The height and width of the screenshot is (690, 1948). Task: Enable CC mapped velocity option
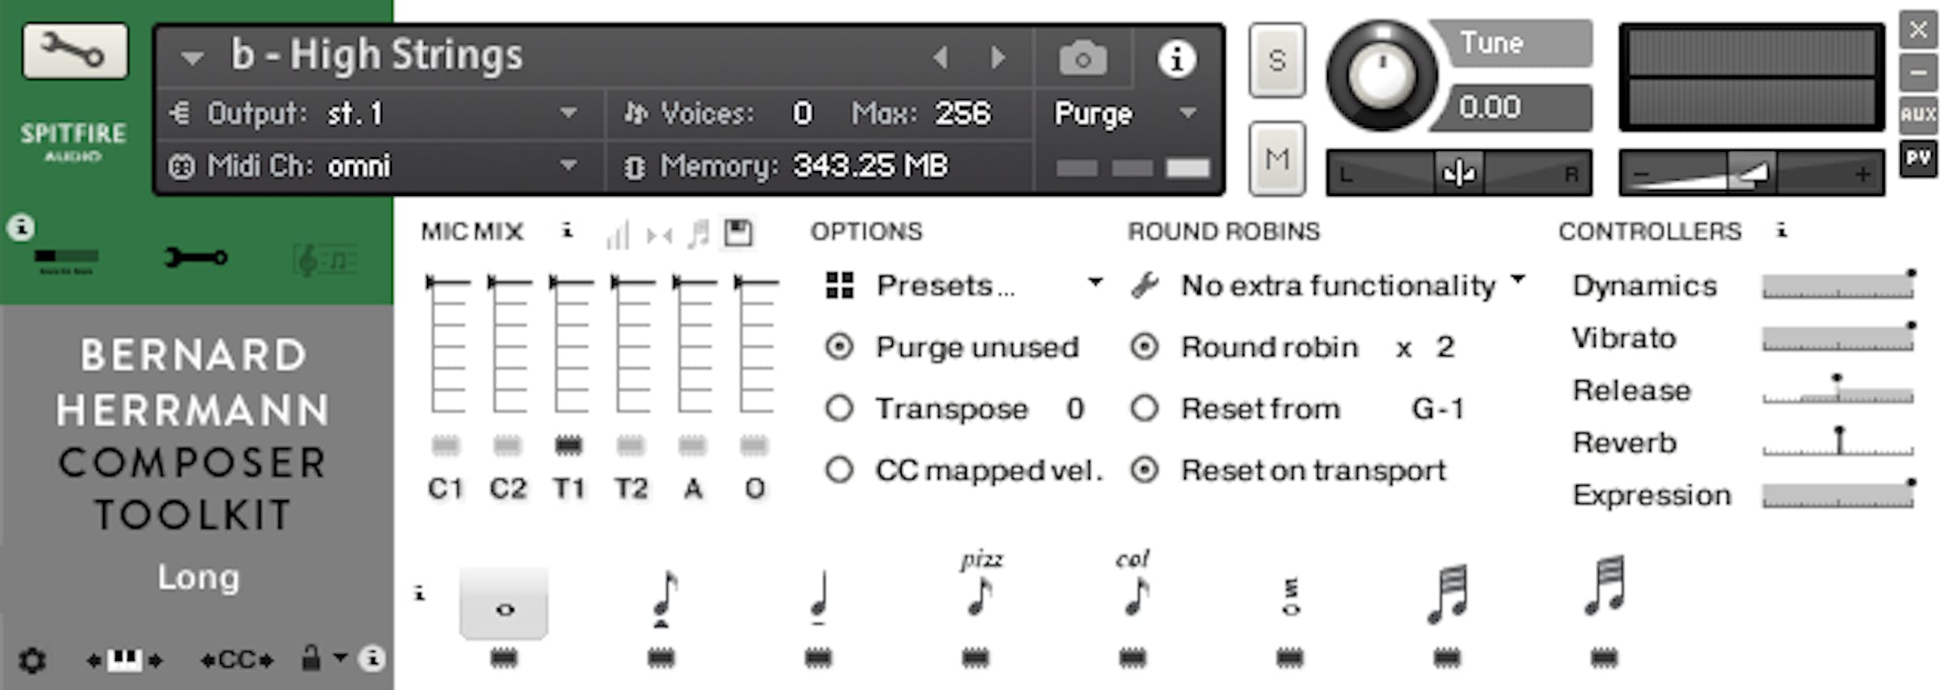point(839,469)
